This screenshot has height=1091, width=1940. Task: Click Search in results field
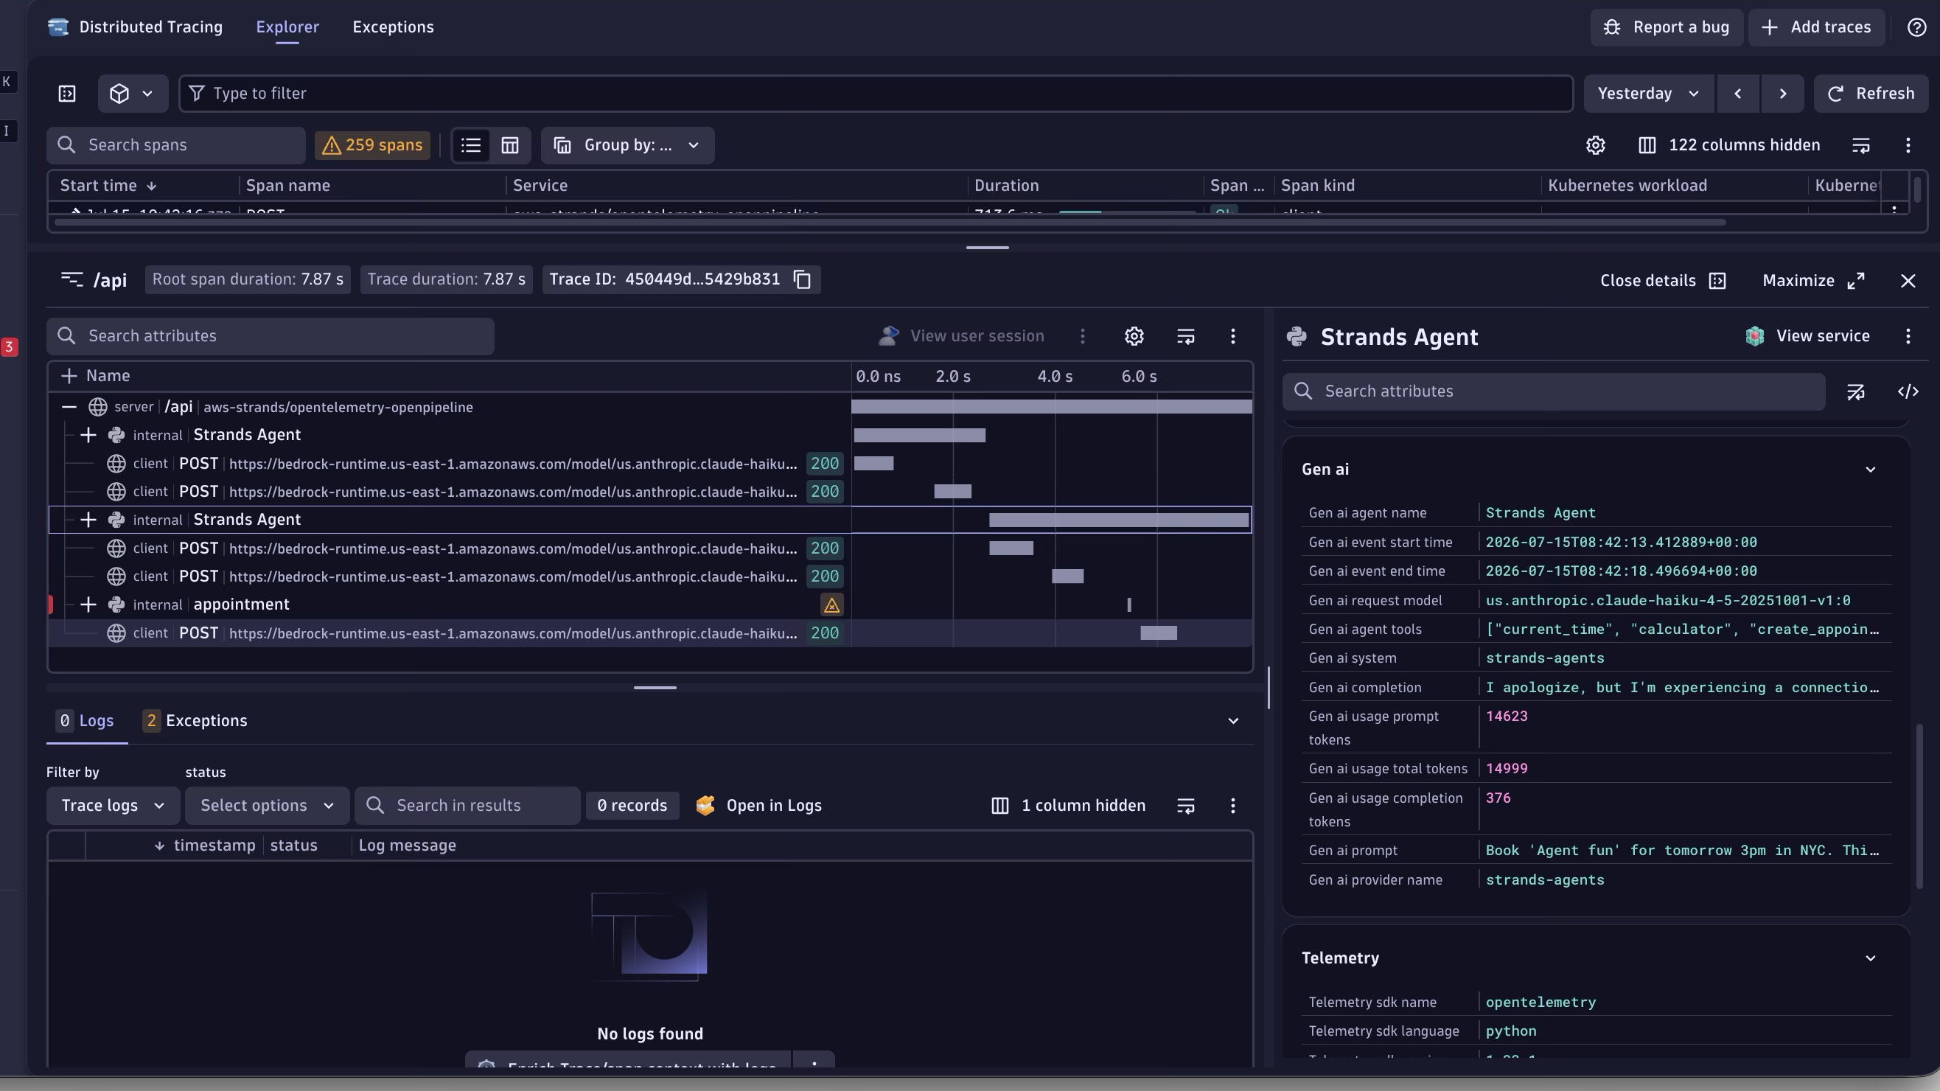(467, 806)
